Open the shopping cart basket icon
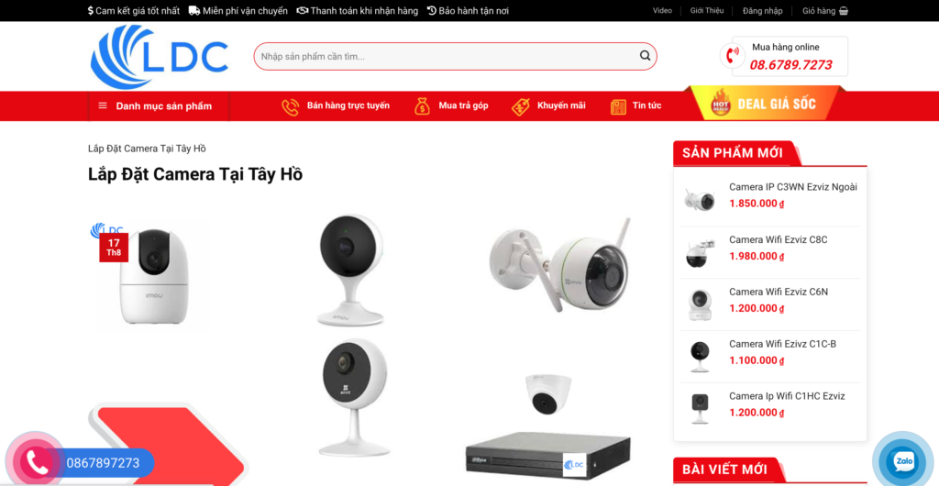The width and height of the screenshot is (939, 486). pyautogui.click(x=844, y=11)
